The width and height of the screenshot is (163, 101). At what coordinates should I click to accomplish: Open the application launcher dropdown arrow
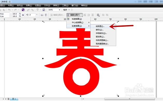(41, 10)
